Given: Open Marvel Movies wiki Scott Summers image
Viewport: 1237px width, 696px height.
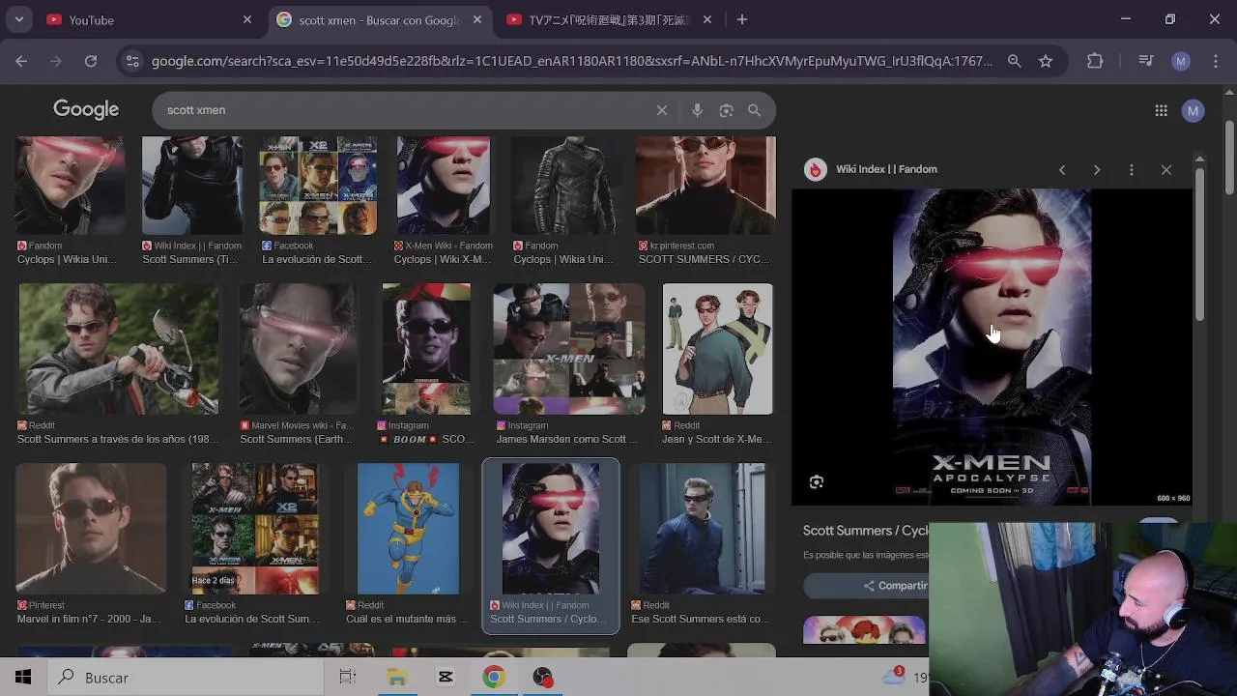Looking at the screenshot, I should [298, 349].
